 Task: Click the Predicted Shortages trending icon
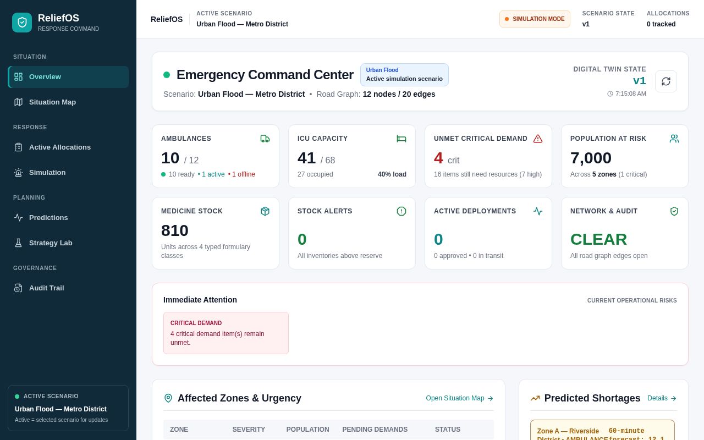[x=535, y=398]
